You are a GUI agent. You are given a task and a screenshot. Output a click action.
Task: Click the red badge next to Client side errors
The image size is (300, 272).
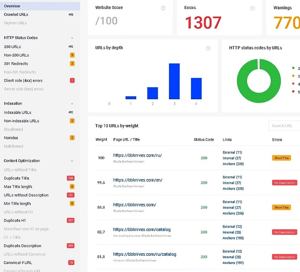[72, 81]
